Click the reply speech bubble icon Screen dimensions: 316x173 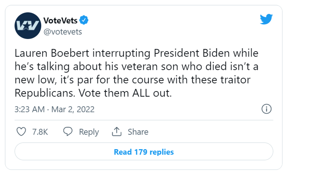click(68, 132)
